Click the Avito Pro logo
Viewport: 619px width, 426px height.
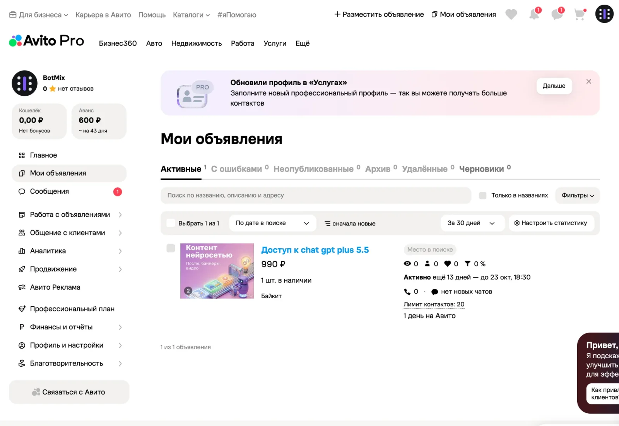[x=46, y=41]
